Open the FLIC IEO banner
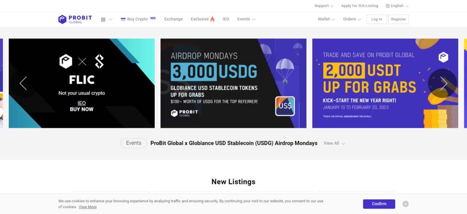The height and width of the screenshot is (214, 467). pyautogui.click(x=82, y=83)
